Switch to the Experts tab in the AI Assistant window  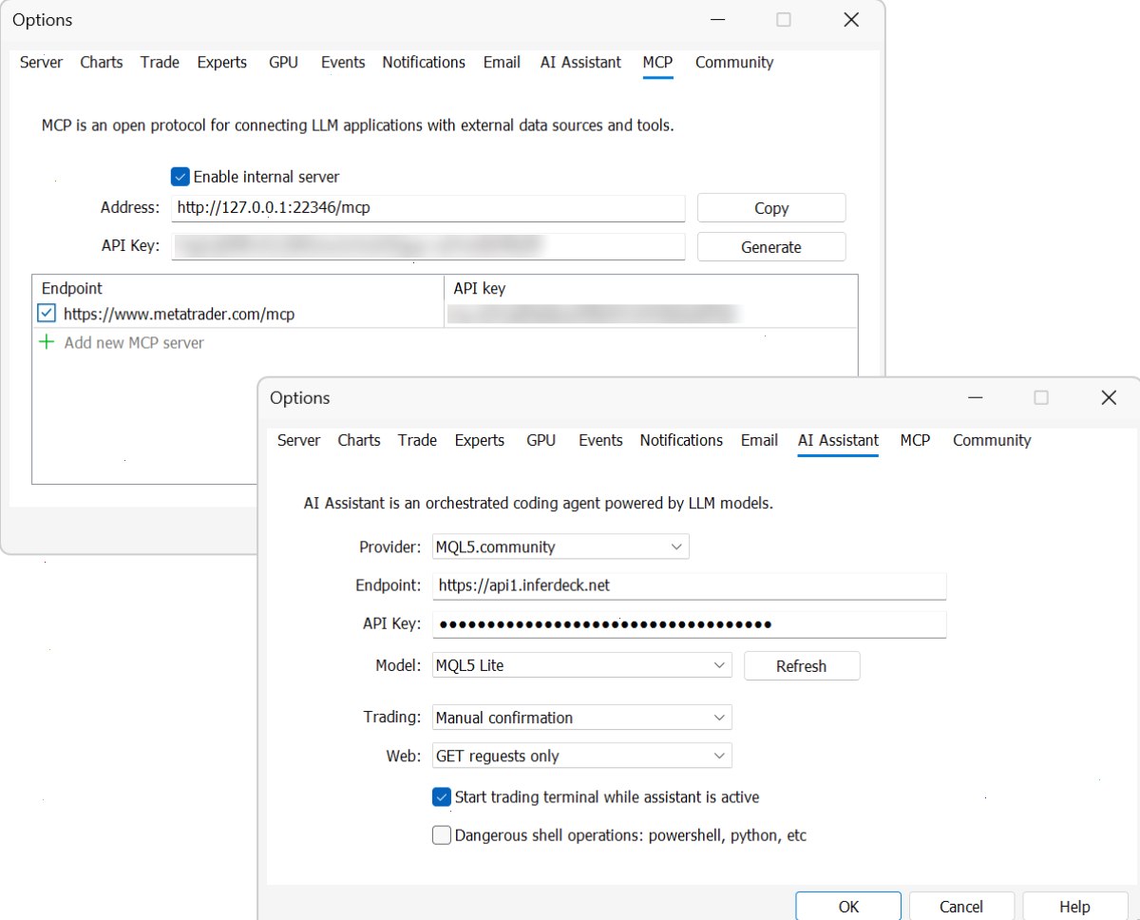tap(480, 440)
